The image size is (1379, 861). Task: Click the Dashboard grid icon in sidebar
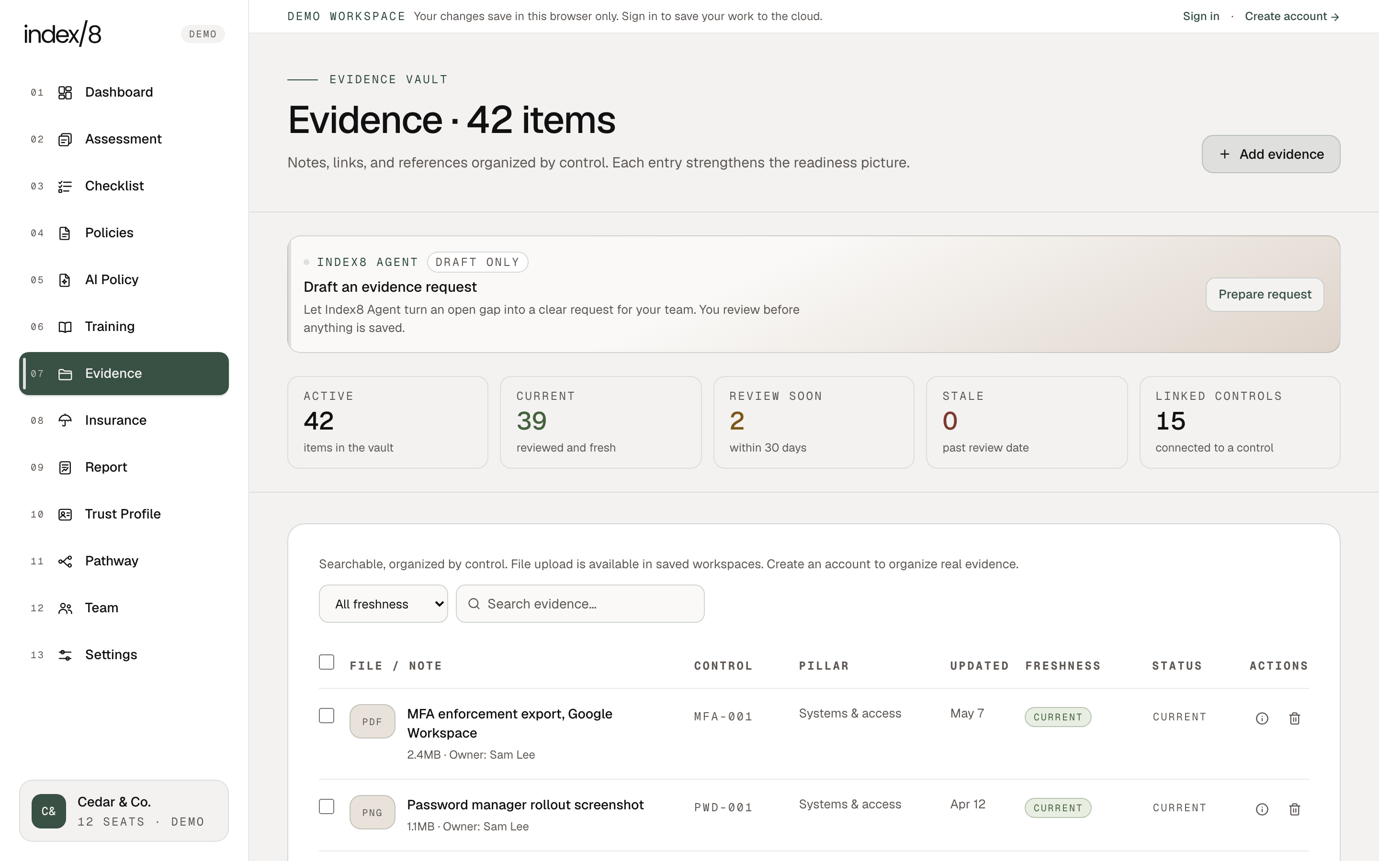click(65, 92)
